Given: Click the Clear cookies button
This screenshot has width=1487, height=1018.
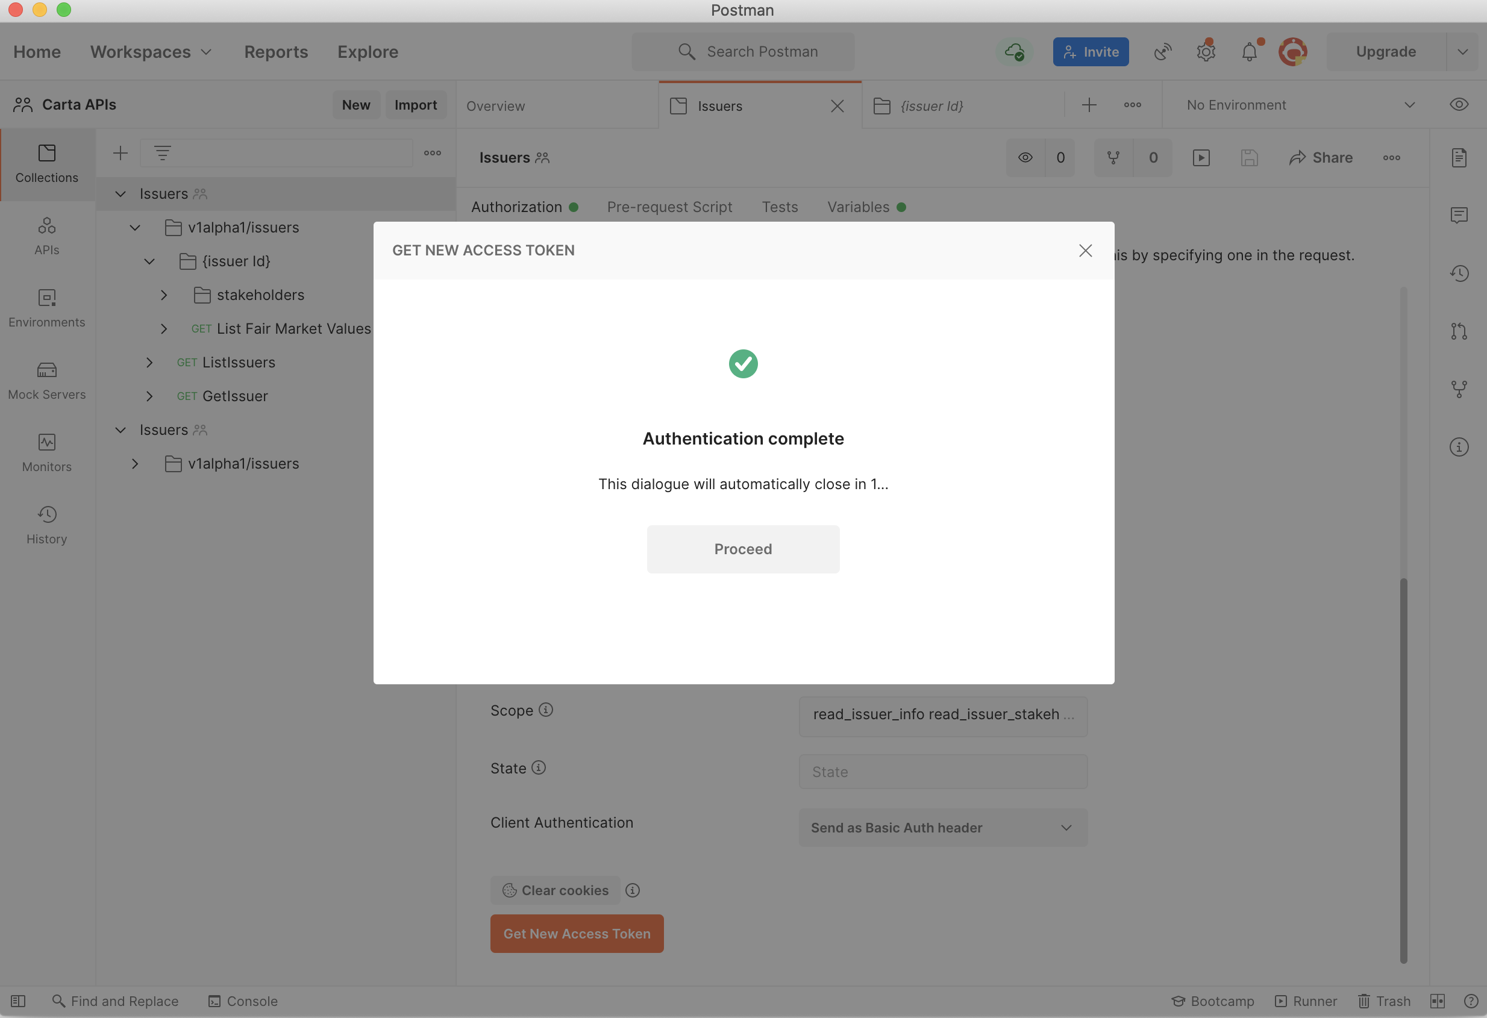Looking at the screenshot, I should [x=556, y=891].
